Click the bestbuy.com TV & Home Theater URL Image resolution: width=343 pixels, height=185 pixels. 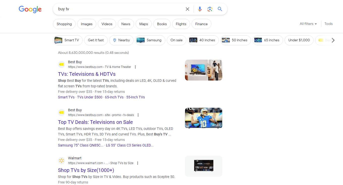point(100,67)
